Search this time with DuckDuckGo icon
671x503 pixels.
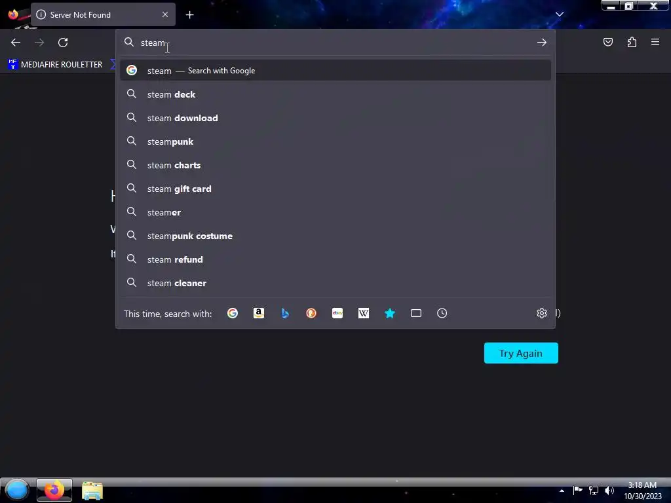click(x=311, y=313)
